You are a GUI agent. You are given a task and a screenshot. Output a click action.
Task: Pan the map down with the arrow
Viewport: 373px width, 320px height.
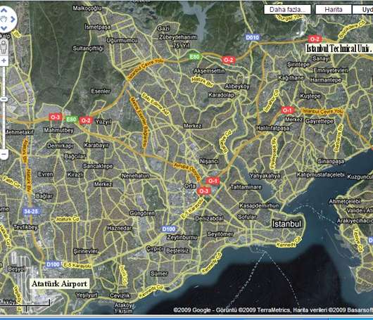(x=4, y=28)
